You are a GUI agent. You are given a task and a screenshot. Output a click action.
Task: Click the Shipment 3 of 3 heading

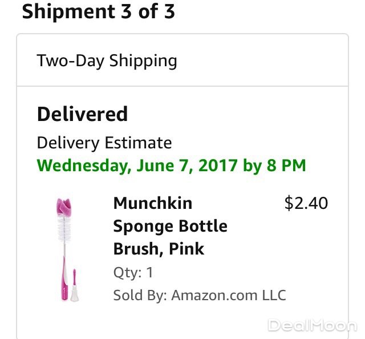[x=98, y=11]
